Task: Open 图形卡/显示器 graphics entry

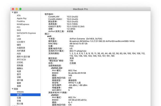Action: [23, 56]
